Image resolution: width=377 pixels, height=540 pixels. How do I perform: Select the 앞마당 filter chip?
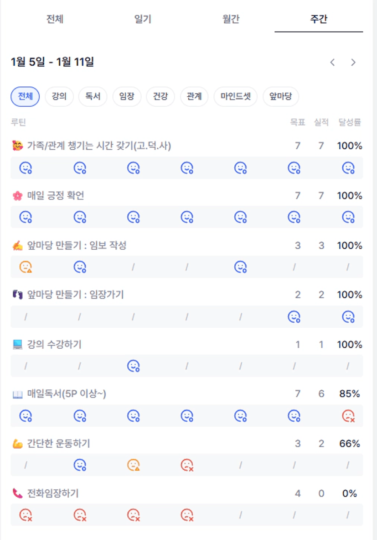pos(280,97)
